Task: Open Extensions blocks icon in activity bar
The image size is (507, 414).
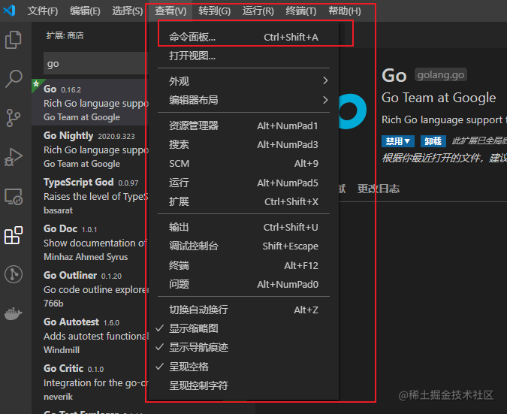Action: coord(14,235)
